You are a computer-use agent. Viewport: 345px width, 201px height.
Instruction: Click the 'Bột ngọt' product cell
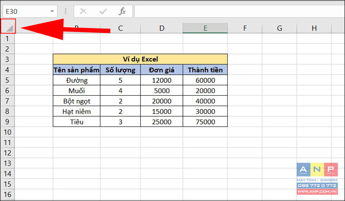77,101
